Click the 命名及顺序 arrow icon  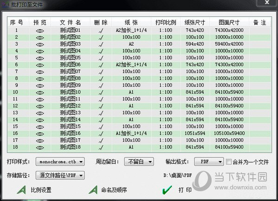point(93,190)
